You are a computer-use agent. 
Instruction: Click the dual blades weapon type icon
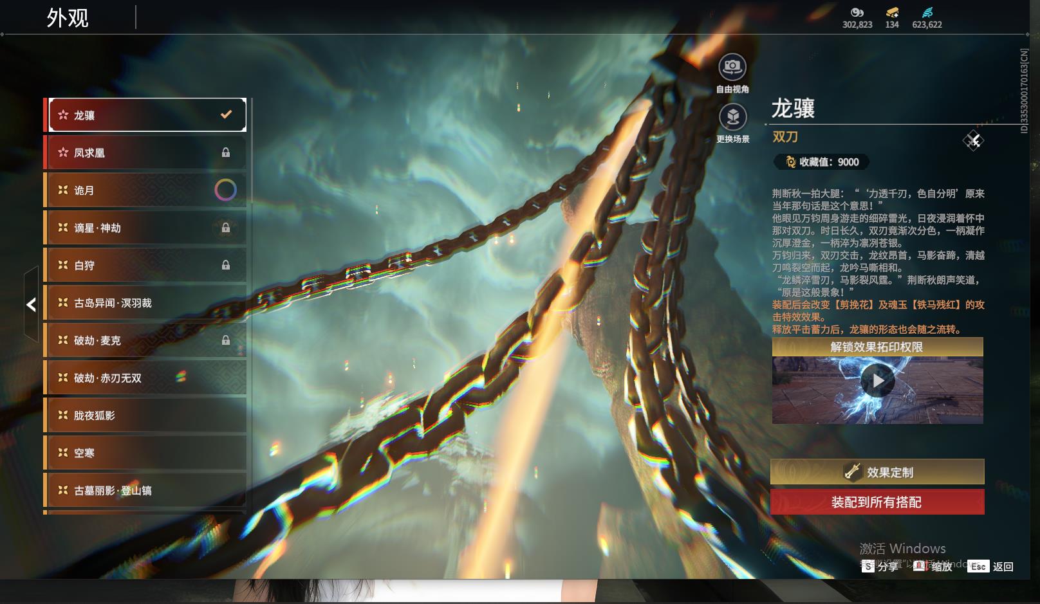973,140
